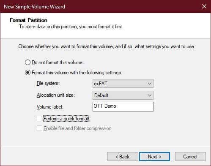Proceed with the Next > button
Image resolution: width=211 pixels, height=166 pixels.
[x=154, y=157]
